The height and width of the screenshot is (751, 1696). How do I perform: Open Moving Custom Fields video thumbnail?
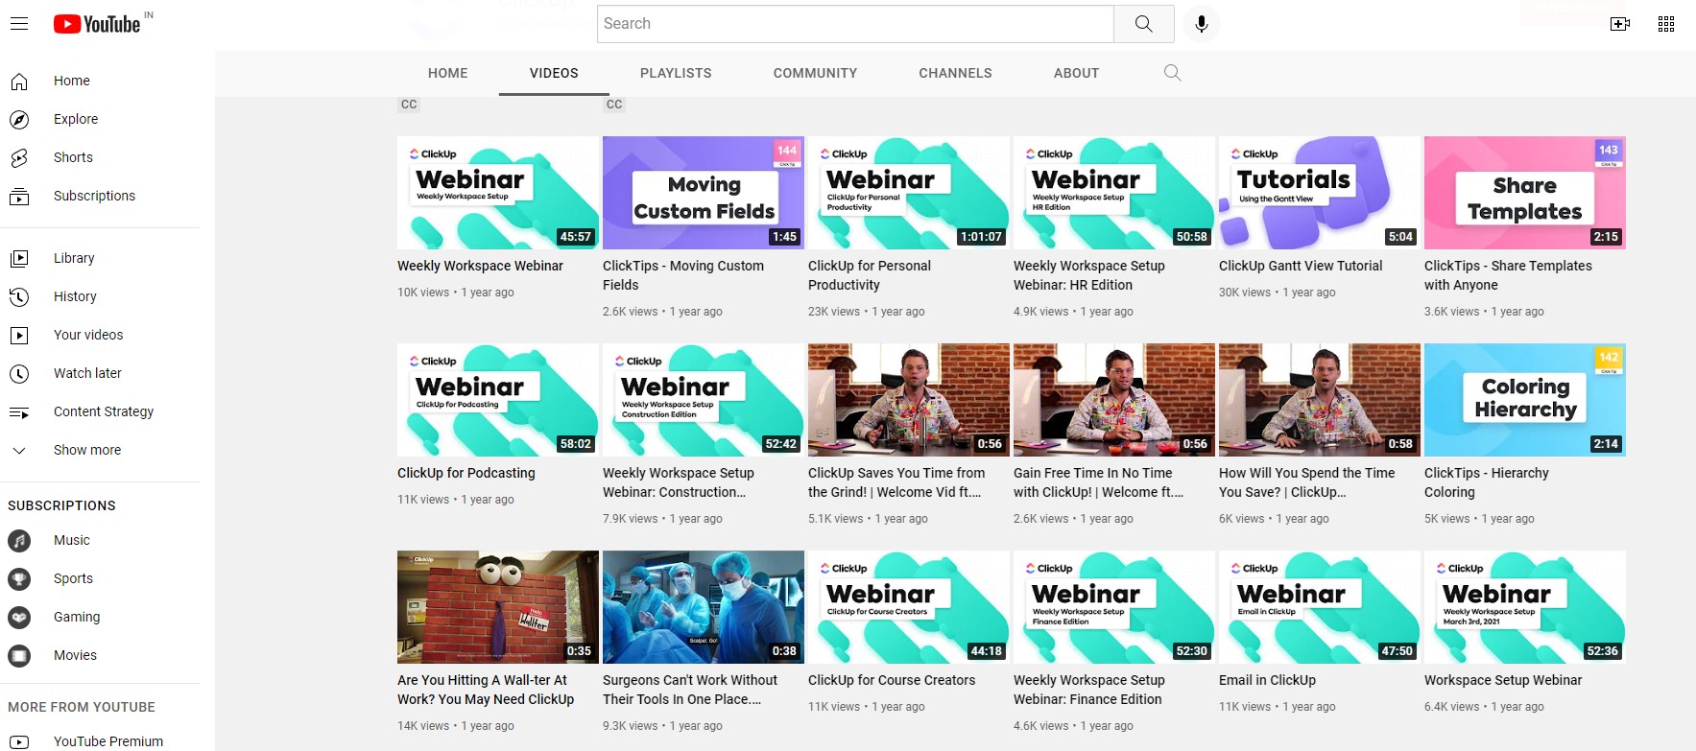point(704,193)
